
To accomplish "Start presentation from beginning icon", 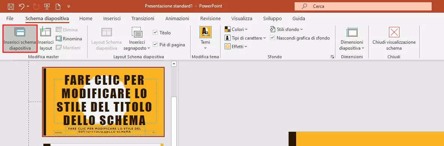I will pos(47,6).
